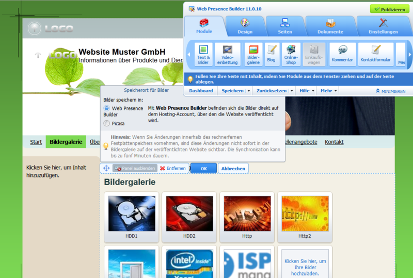Select the greyed Einkaufswagen module icon

click(x=314, y=54)
